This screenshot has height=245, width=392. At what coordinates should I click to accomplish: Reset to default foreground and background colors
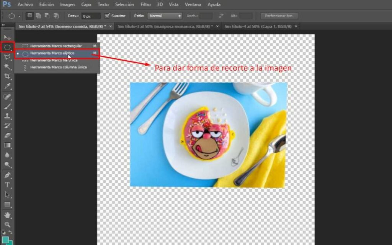coord(3,232)
